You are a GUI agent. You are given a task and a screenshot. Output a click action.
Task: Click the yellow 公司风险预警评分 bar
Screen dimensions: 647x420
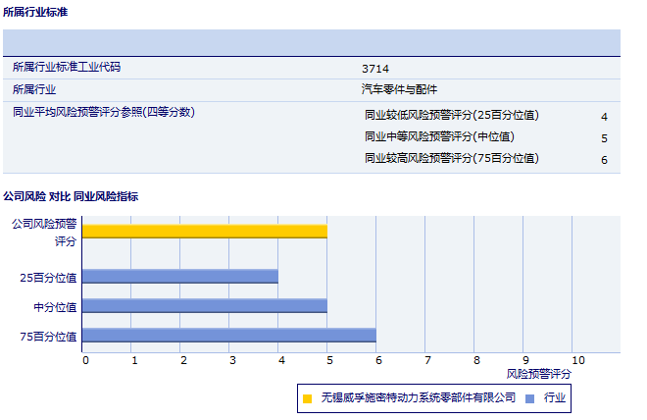point(204,232)
